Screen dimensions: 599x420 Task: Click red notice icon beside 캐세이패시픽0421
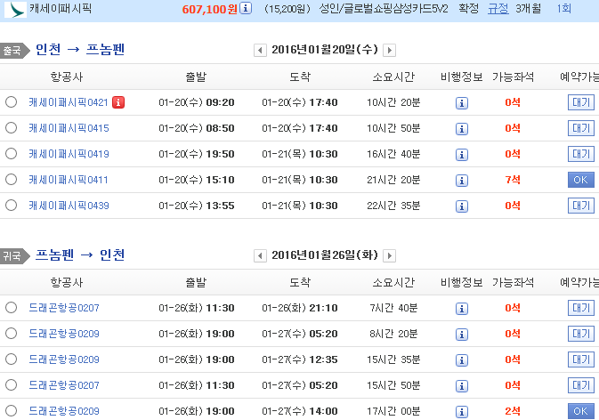click(118, 102)
